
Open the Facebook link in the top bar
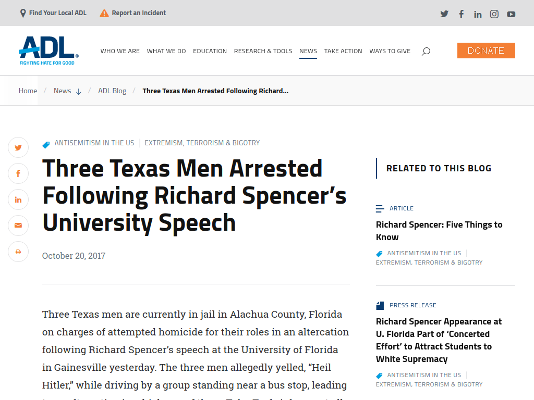[461, 14]
